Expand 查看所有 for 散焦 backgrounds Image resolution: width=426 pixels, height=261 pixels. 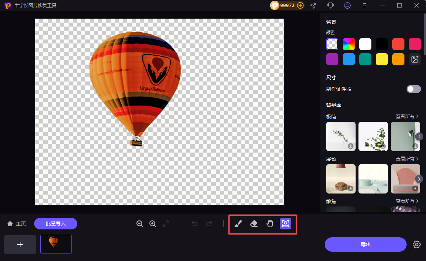(407, 201)
